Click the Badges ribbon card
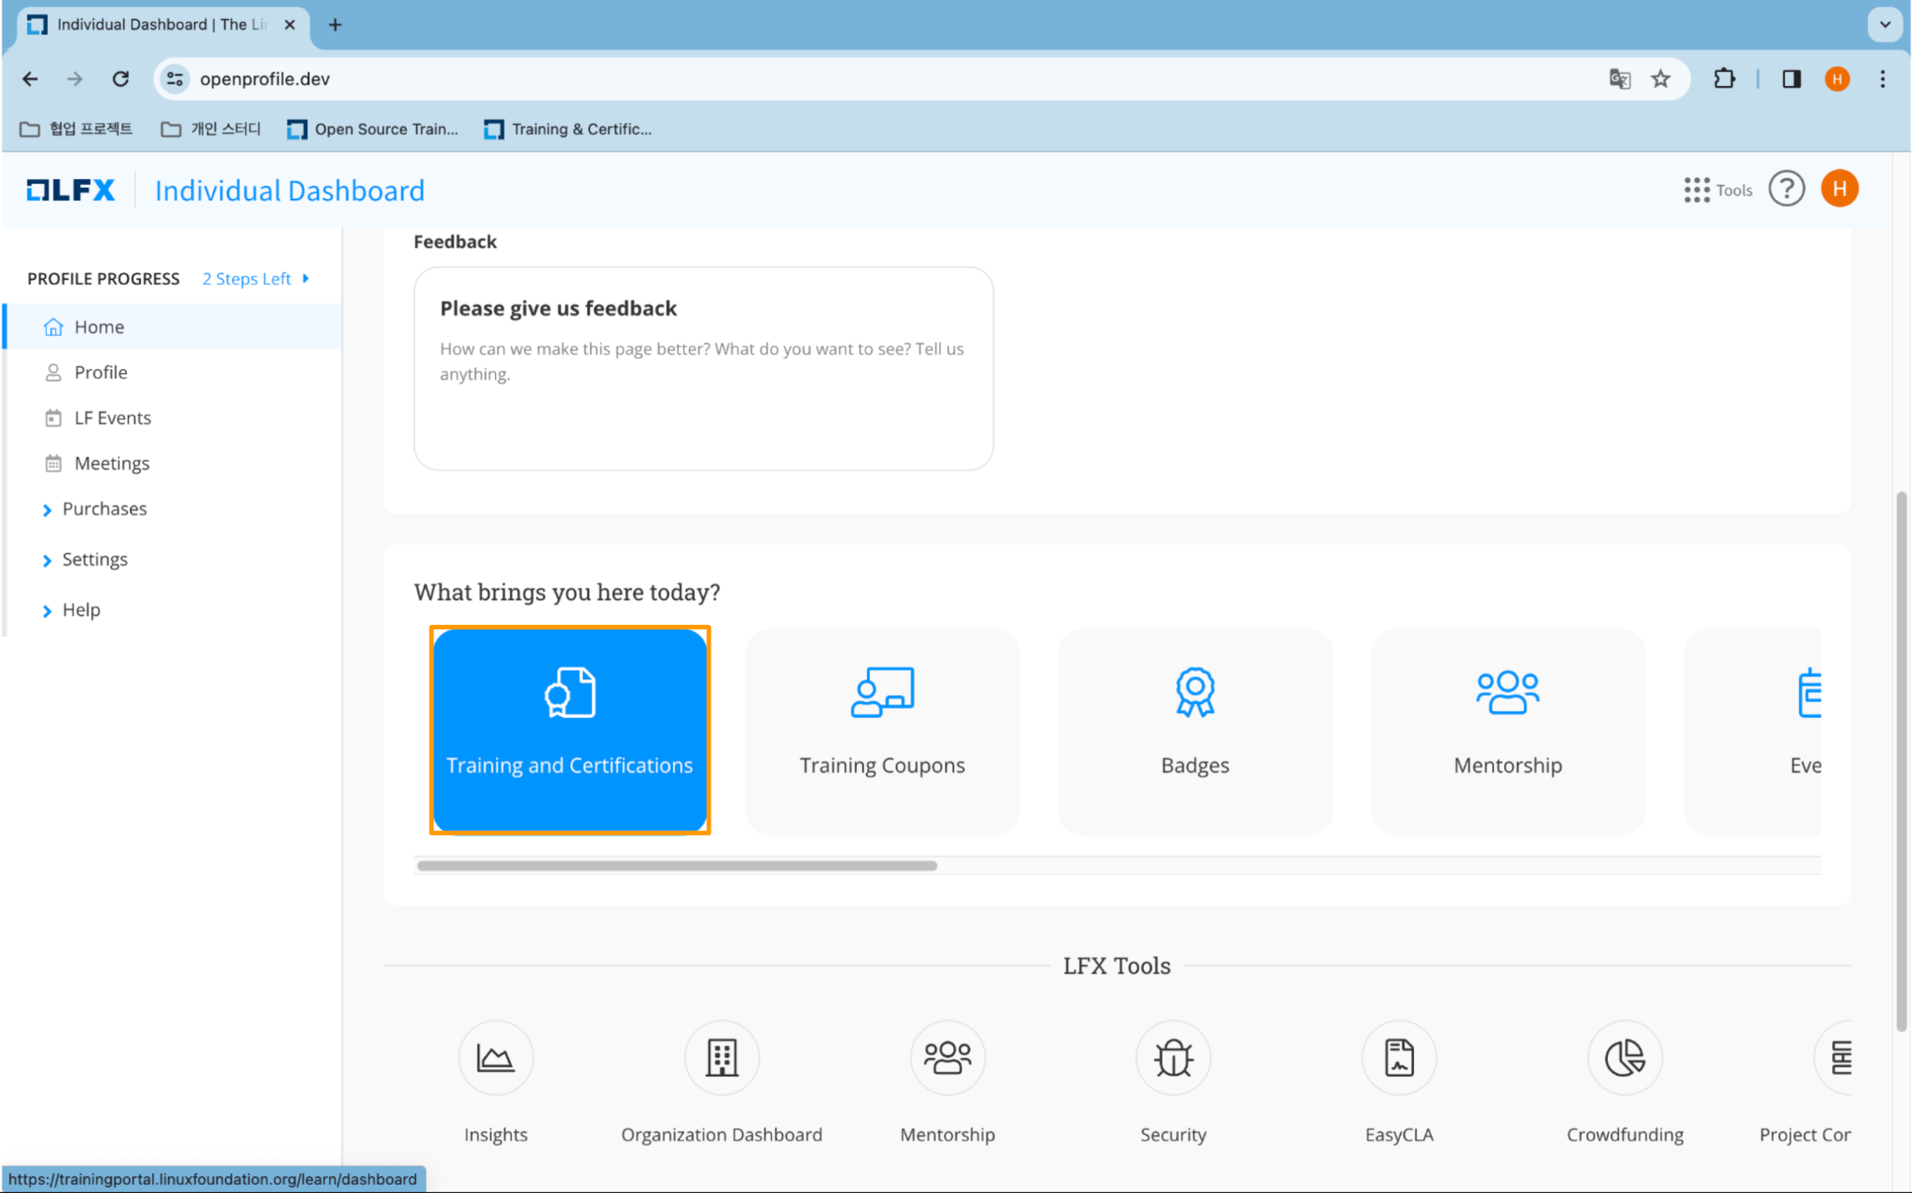Image resolution: width=1912 pixels, height=1193 pixels. 1194,730
